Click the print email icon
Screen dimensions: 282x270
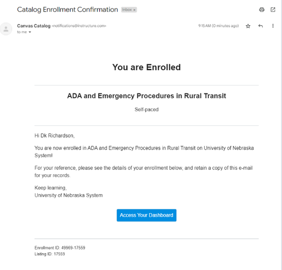(x=261, y=10)
